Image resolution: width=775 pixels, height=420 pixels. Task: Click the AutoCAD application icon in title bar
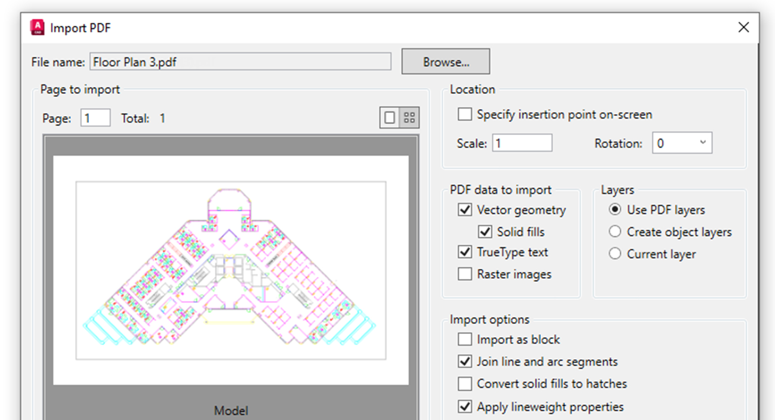37,28
